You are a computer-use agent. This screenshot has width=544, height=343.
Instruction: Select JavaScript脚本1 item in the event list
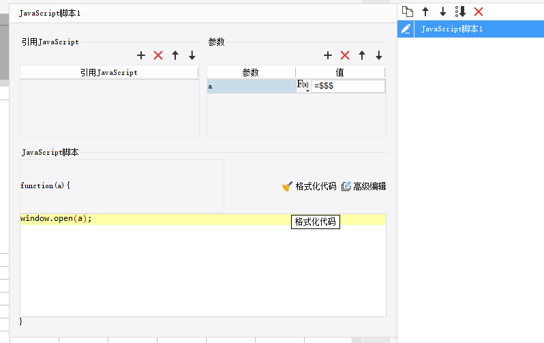pos(471,29)
